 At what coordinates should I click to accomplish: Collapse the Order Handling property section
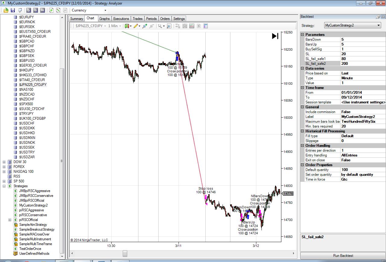pos(302,146)
